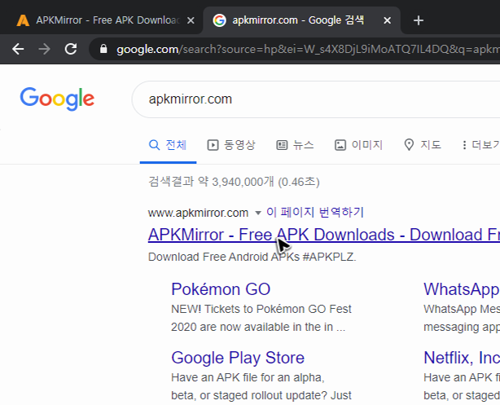Click the APKMirror tab favicon

(x=23, y=20)
